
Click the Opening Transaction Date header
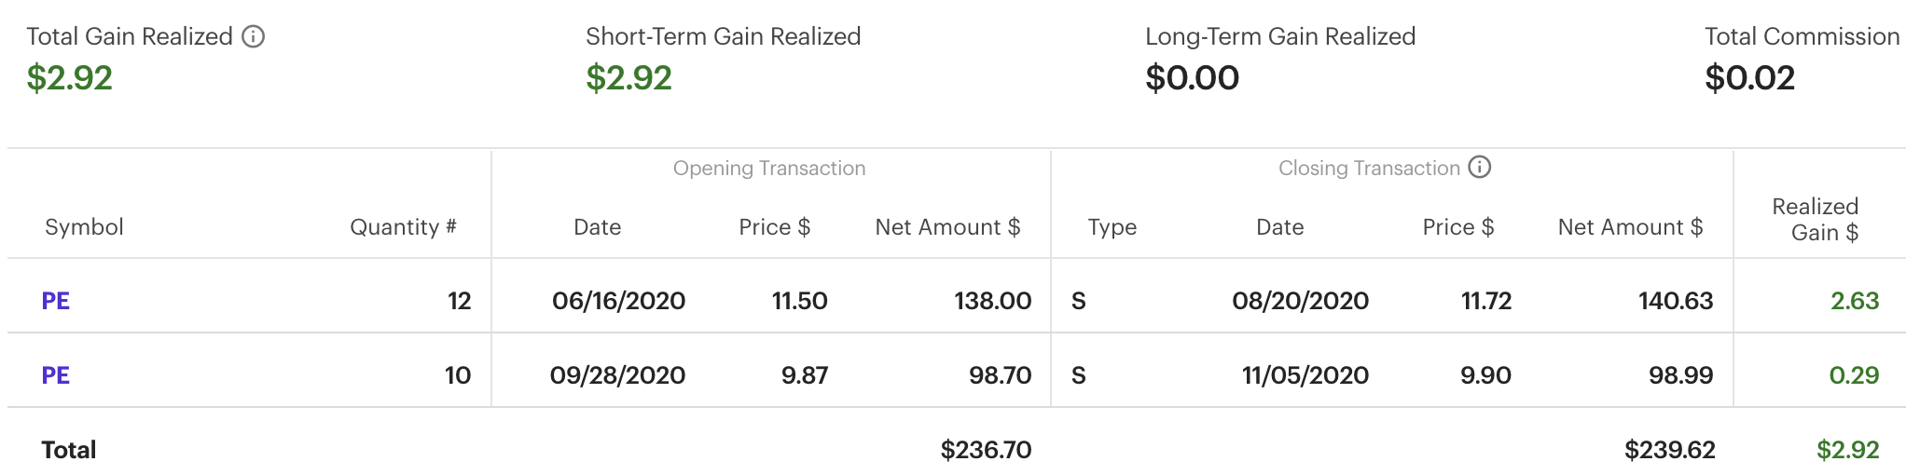click(597, 227)
